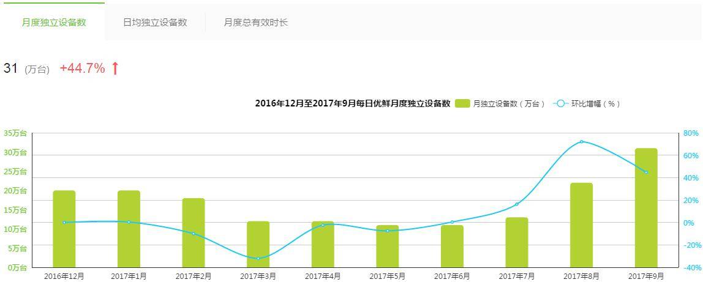Click the 2017年8月 peak line data point

tap(581, 142)
